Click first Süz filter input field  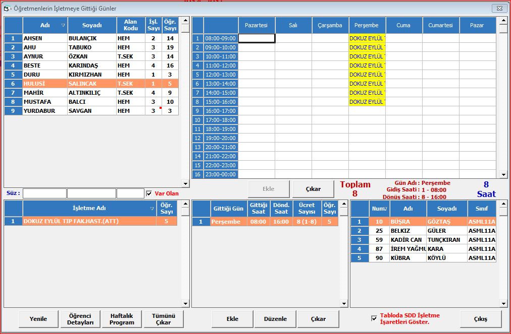point(44,193)
